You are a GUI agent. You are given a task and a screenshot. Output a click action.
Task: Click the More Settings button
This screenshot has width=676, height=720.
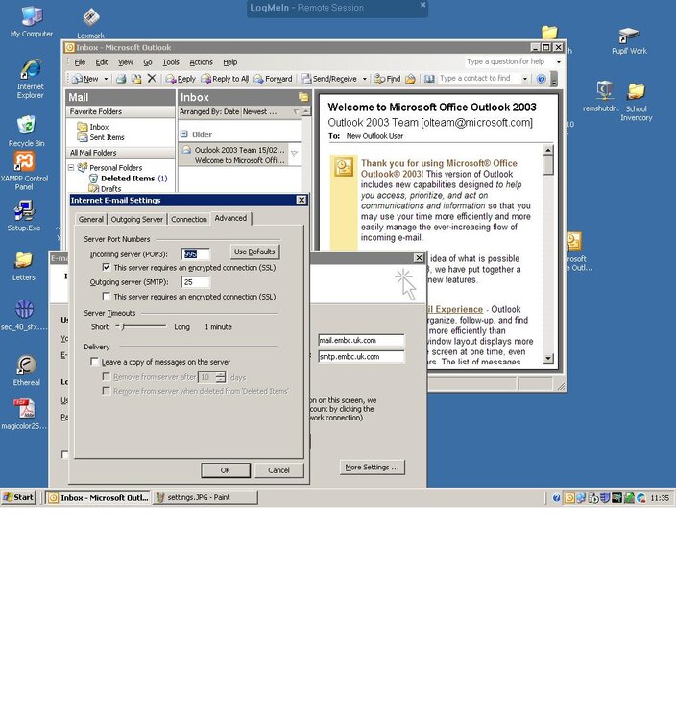point(372,467)
